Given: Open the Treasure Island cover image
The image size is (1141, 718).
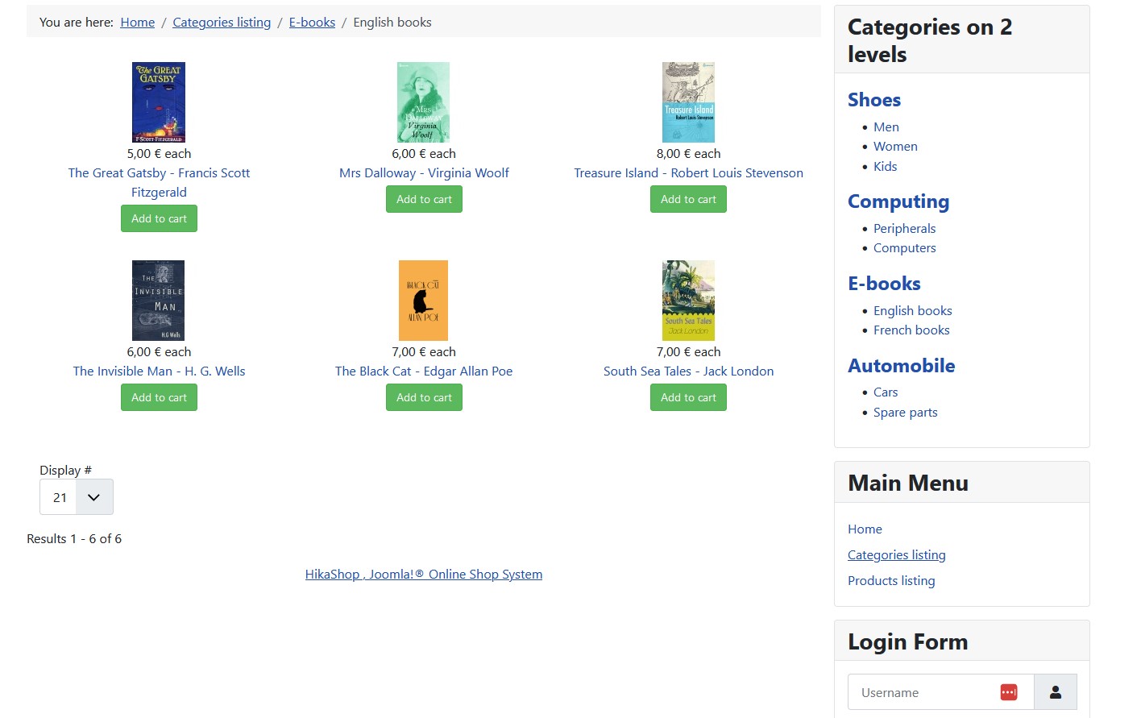Looking at the screenshot, I should (688, 102).
